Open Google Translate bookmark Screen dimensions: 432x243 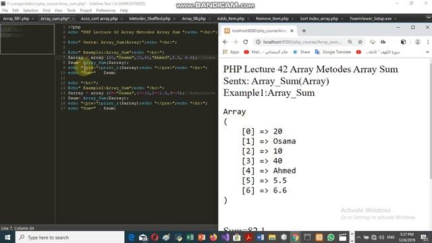[x=333, y=52]
